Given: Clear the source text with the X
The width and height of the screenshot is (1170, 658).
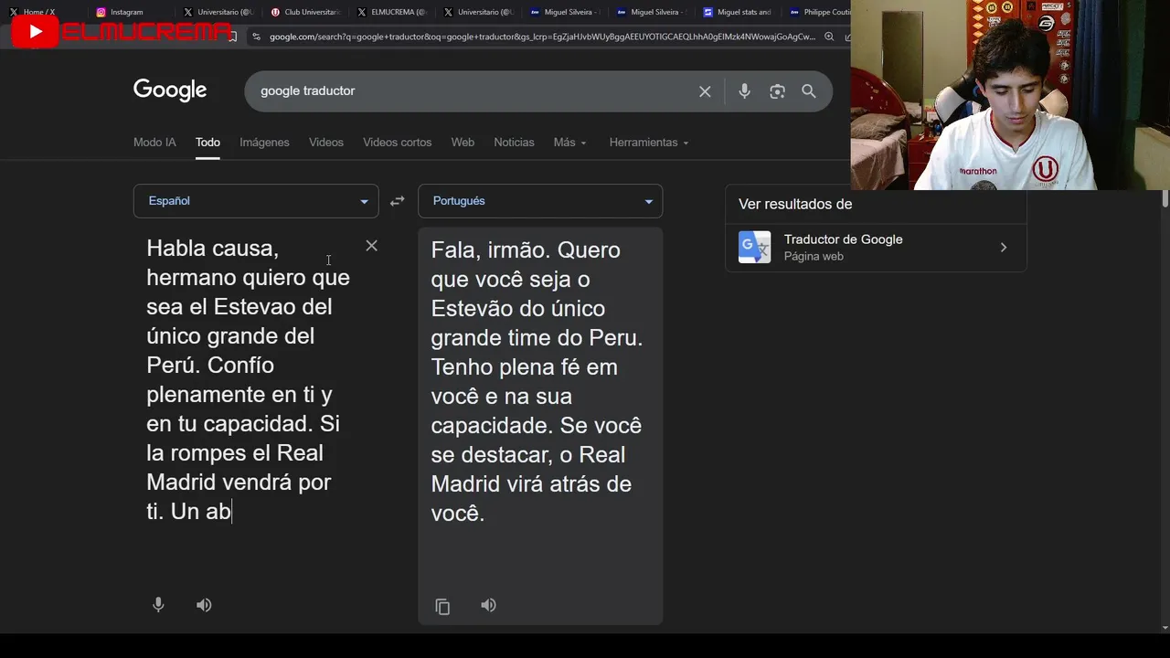Looking at the screenshot, I should pos(371,246).
